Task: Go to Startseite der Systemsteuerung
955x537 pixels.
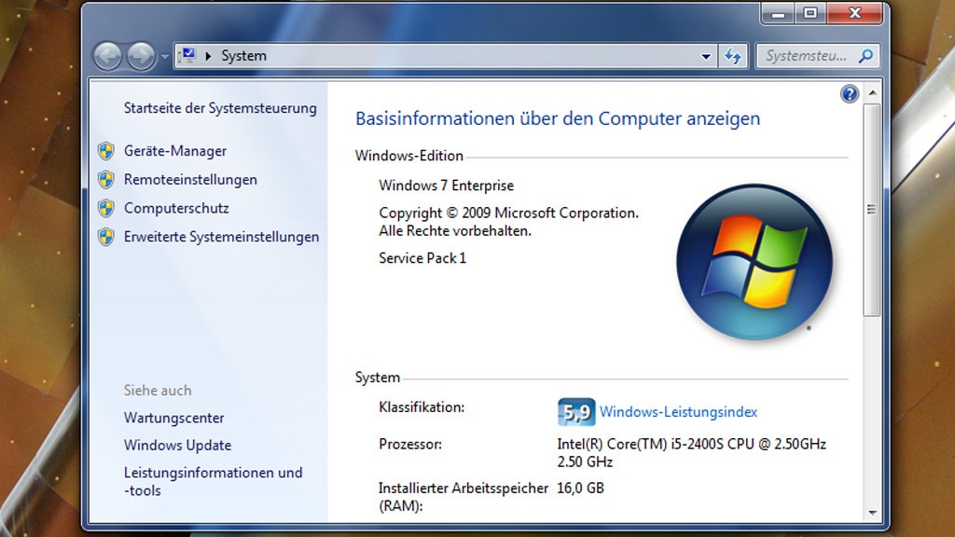Action: pos(220,108)
